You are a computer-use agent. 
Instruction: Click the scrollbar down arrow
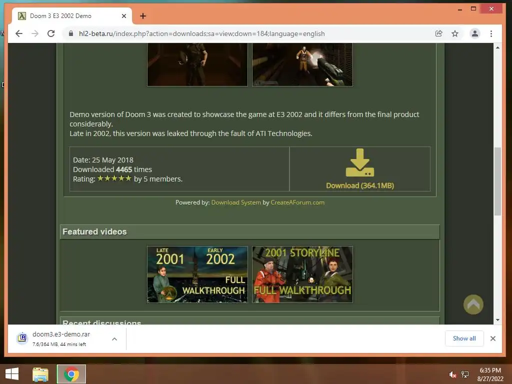pyautogui.click(x=497, y=320)
